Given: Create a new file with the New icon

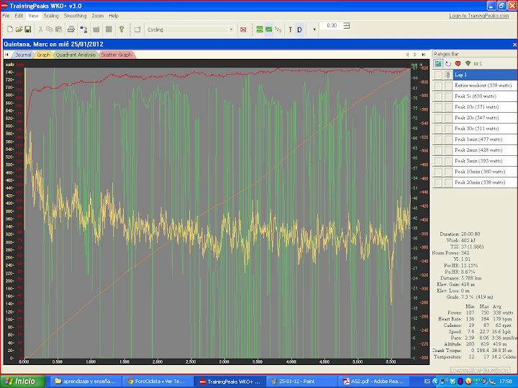Looking at the screenshot, I should click(x=10, y=29).
